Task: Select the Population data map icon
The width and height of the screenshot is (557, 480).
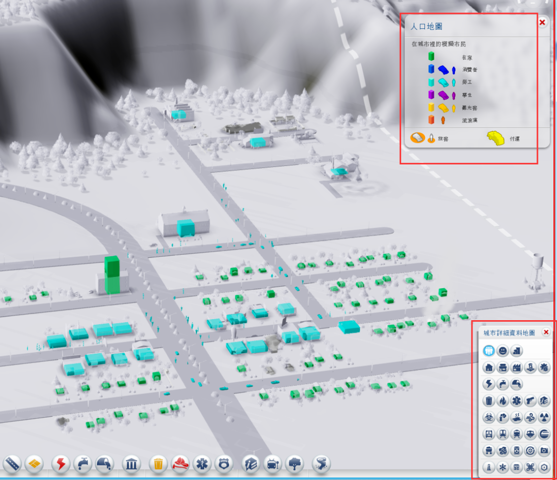Action: click(x=489, y=351)
